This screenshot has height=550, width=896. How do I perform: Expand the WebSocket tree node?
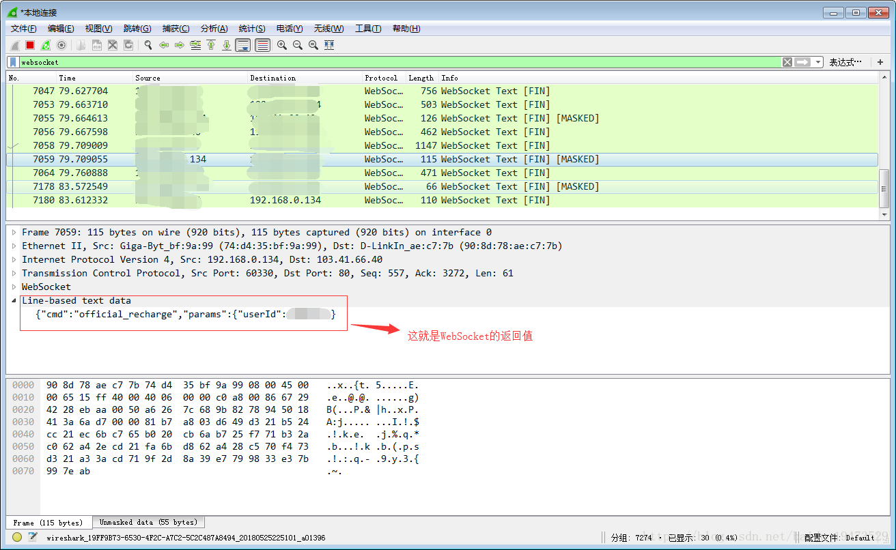point(14,287)
